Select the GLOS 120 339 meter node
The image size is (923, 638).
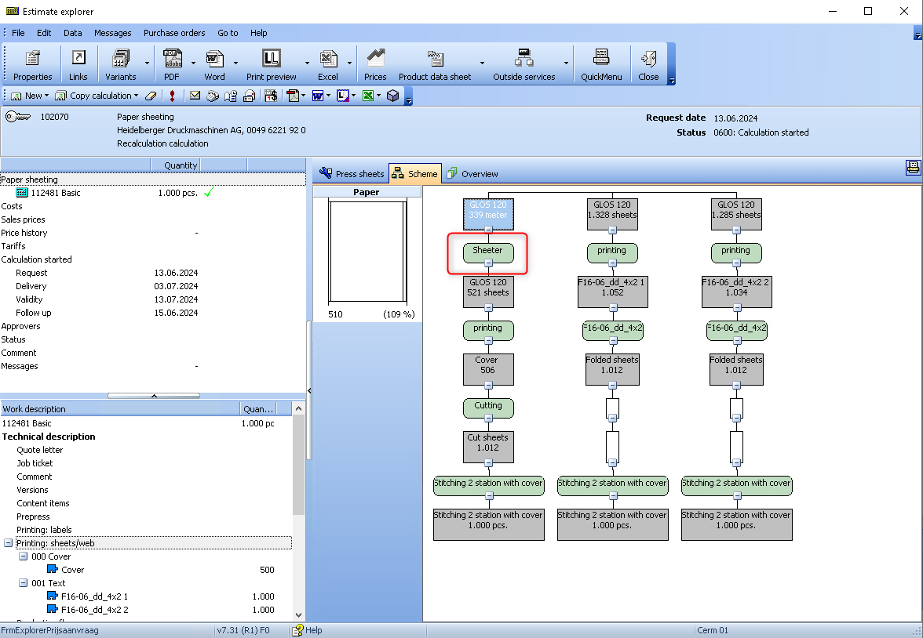tap(488, 213)
